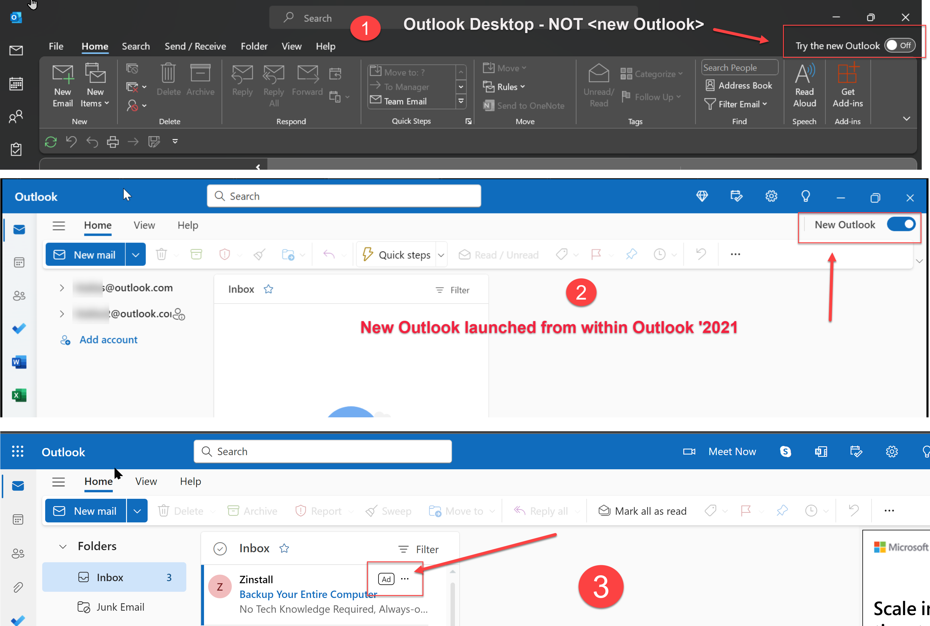The width and height of the screenshot is (930, 626).
Task: Open the Help tab in Outlook web
Action: coord(190,481)
